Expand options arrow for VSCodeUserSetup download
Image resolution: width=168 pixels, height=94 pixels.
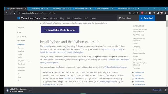[x=30, y=90]
